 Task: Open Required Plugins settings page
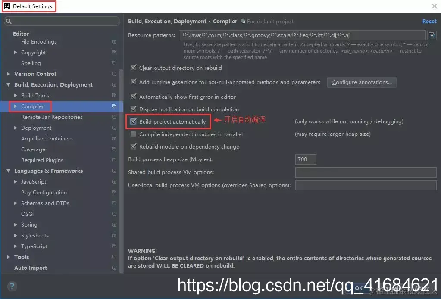[x=42, y=160]
